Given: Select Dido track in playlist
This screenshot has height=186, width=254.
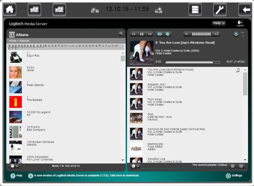Looking at the screenshot, I should coord(150,114).
